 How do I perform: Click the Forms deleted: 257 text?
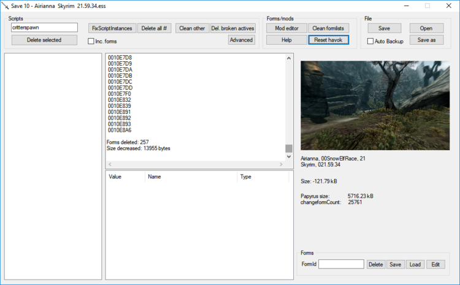coord(128,142)
